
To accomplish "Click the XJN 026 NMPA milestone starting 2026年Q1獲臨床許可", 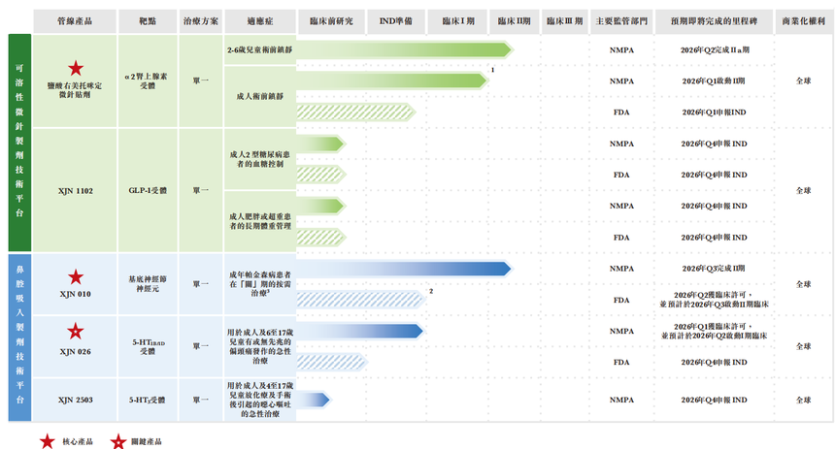I will pyautogui.click(x=714, y=331).
